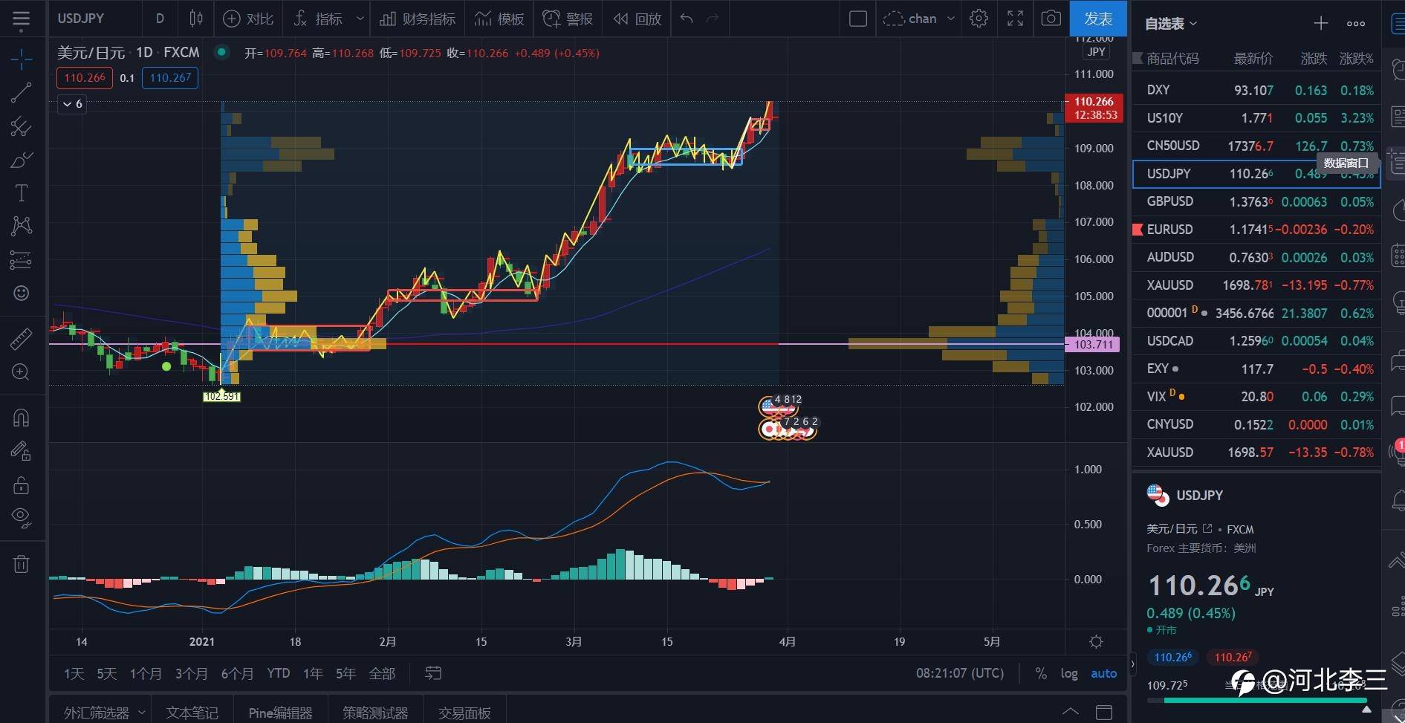Open price scale settings gear at chart corner
The height and width of the screenshot is (723, 1405).
[1096, 641]
